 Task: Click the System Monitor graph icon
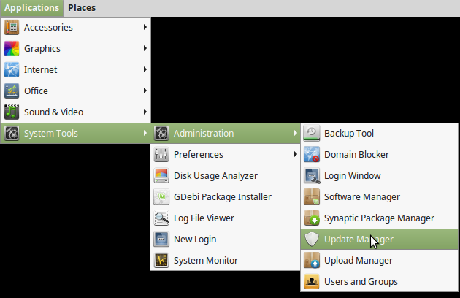tap(161, 260)
